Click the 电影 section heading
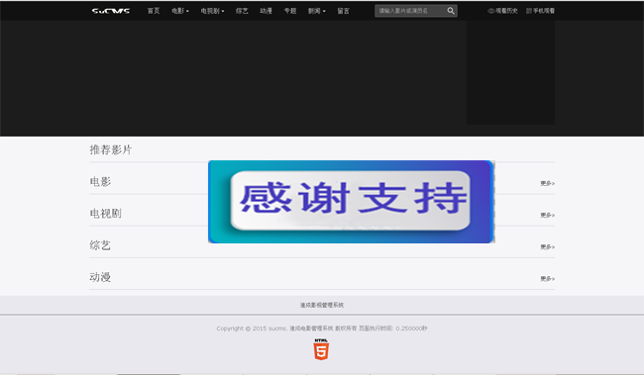Screen dimensions: 644x375 pyautogui.click(x=100, y=182)
